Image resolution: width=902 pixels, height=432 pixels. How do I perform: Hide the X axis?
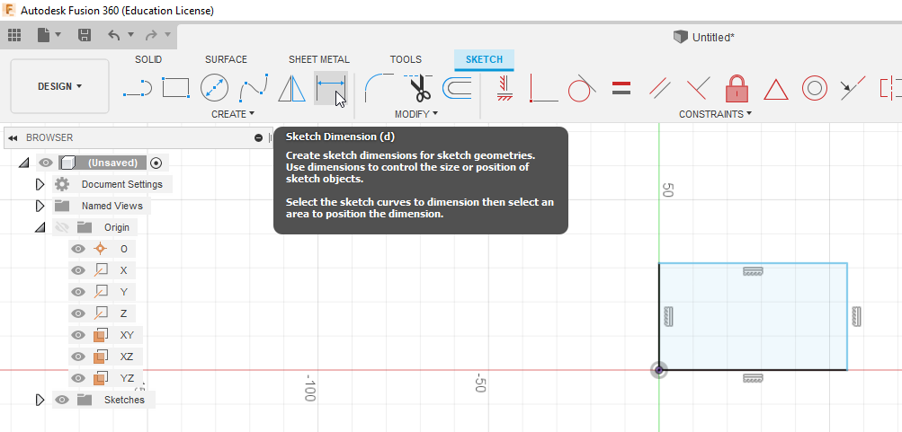[x=77, y=270]
